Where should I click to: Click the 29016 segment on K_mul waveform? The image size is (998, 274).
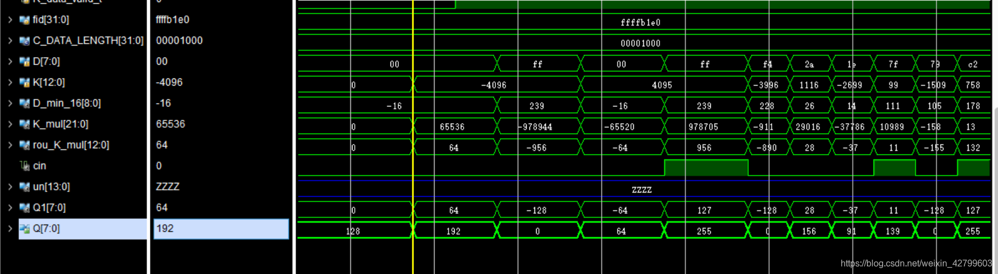coord(810,127)
